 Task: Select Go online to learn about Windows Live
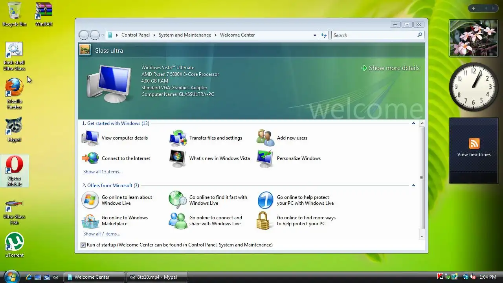tap(117, 200)
